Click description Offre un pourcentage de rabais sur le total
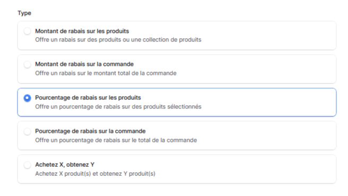The width and height of the screenshot is (348, 196). tap(116, 140)
